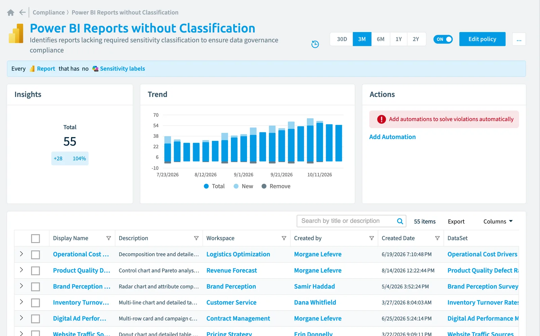Image resolution: width=540 pixels, height=336 pixels.
Task: Open the Columns dropdown
Action: [x=498, y=222]
